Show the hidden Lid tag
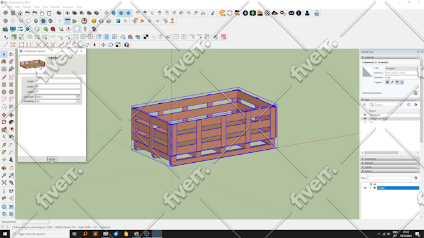Viewport: 424px width, 238px height. coord(365,122)
